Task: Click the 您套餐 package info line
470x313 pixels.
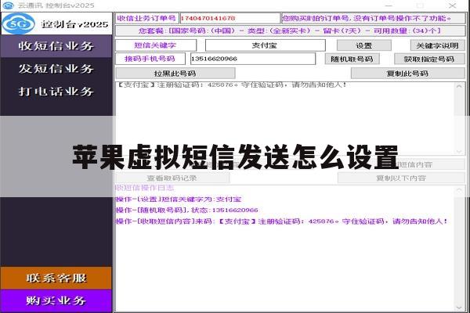Action: pyautogui.click(x=290, y=31)
